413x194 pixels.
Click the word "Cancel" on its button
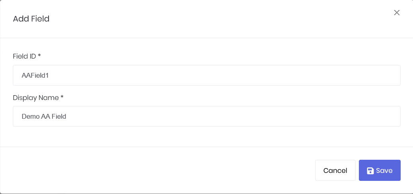(x=335, y=170)
